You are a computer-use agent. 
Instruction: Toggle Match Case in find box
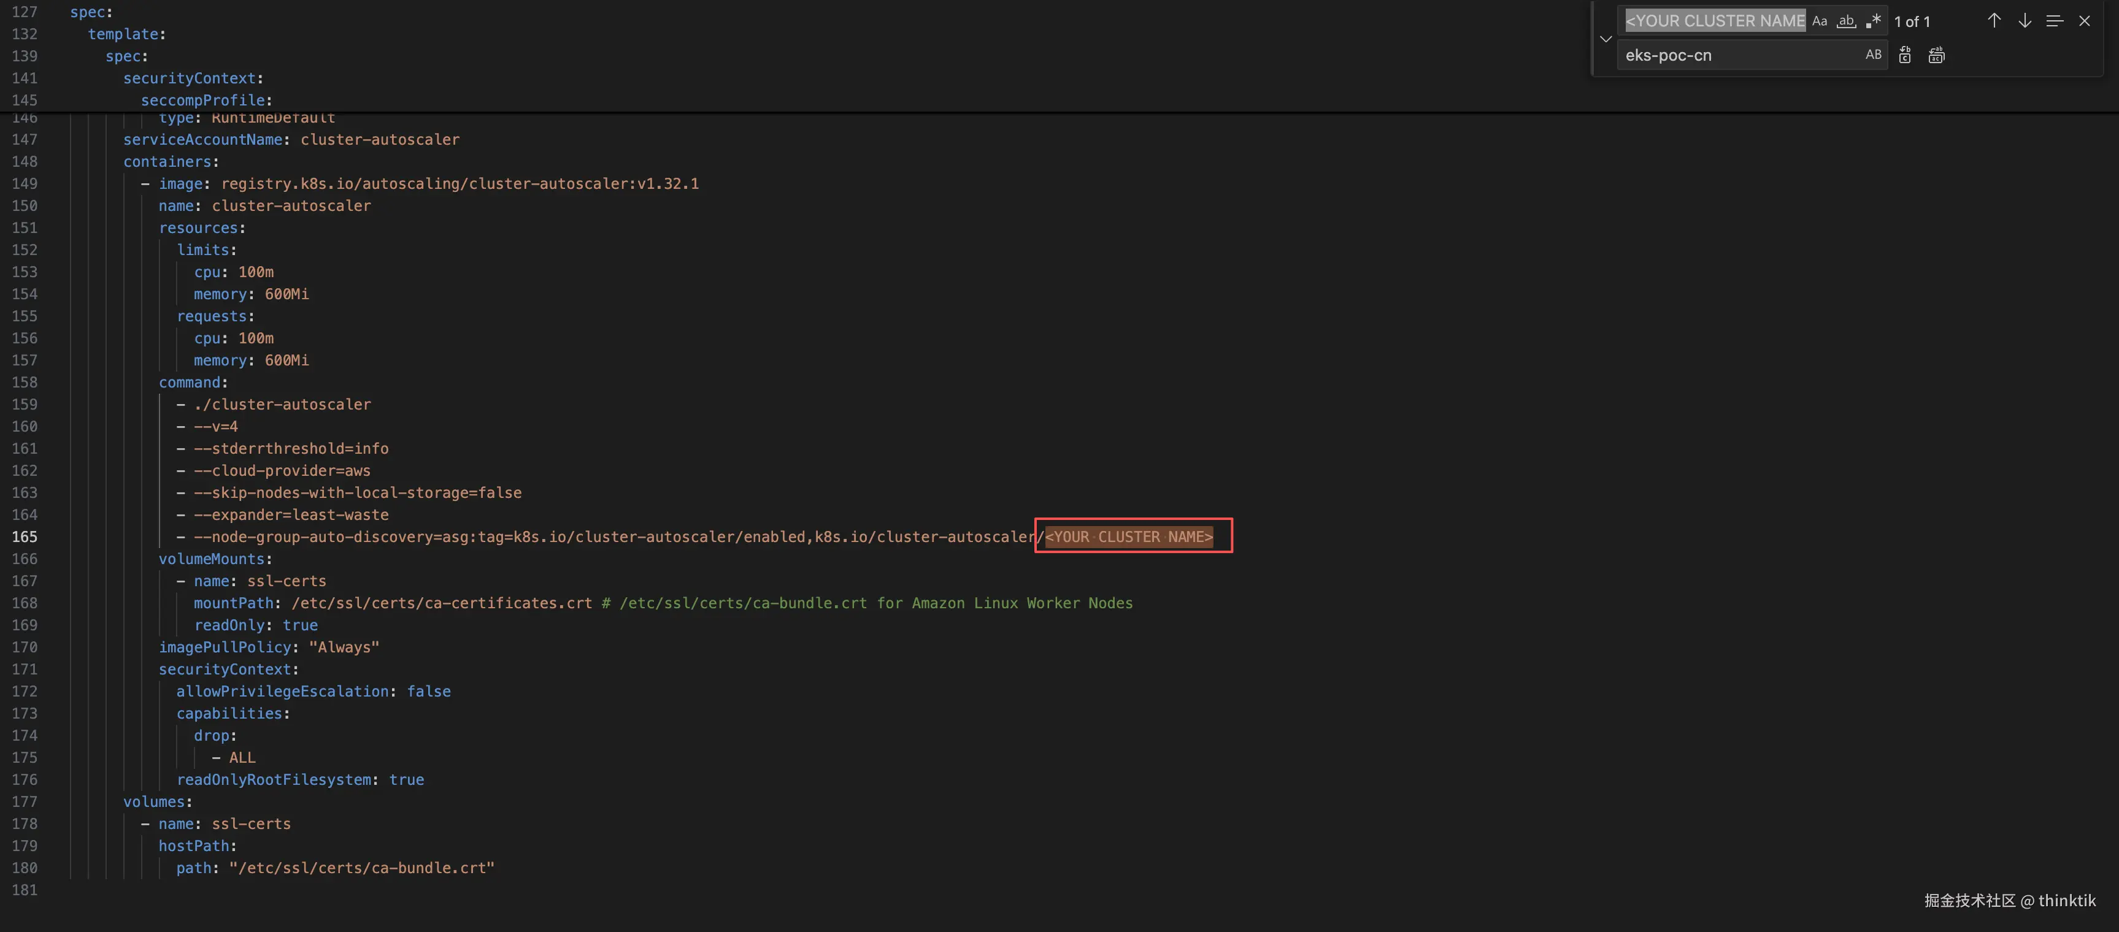point(1820,21)
